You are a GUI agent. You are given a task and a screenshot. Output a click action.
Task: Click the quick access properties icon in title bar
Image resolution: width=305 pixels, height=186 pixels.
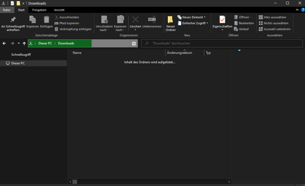12,3
